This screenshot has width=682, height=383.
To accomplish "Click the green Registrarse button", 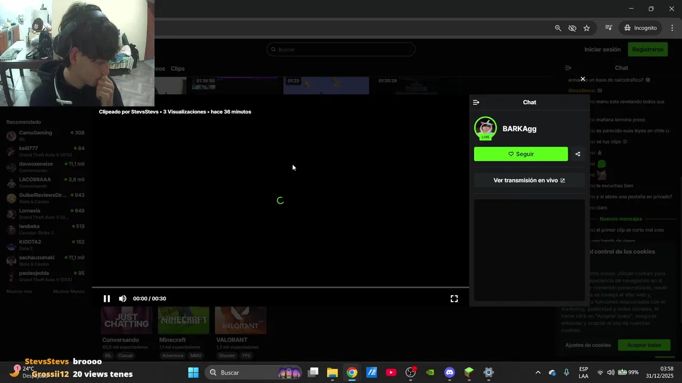I will 647,49.
